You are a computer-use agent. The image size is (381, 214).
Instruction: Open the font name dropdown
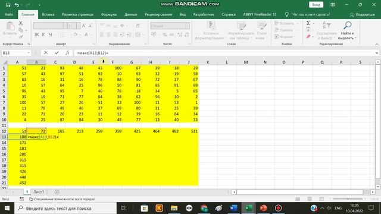click(65, 26)
